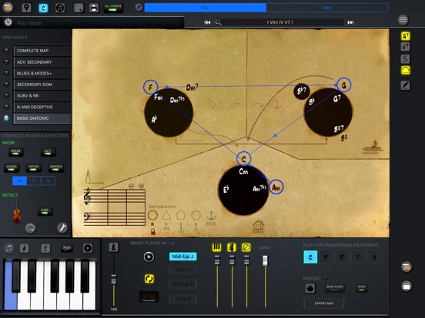The image size is (425, 318).
Task: Select the pencil edit tool on right sidebar
Action: tap(405, 85)
